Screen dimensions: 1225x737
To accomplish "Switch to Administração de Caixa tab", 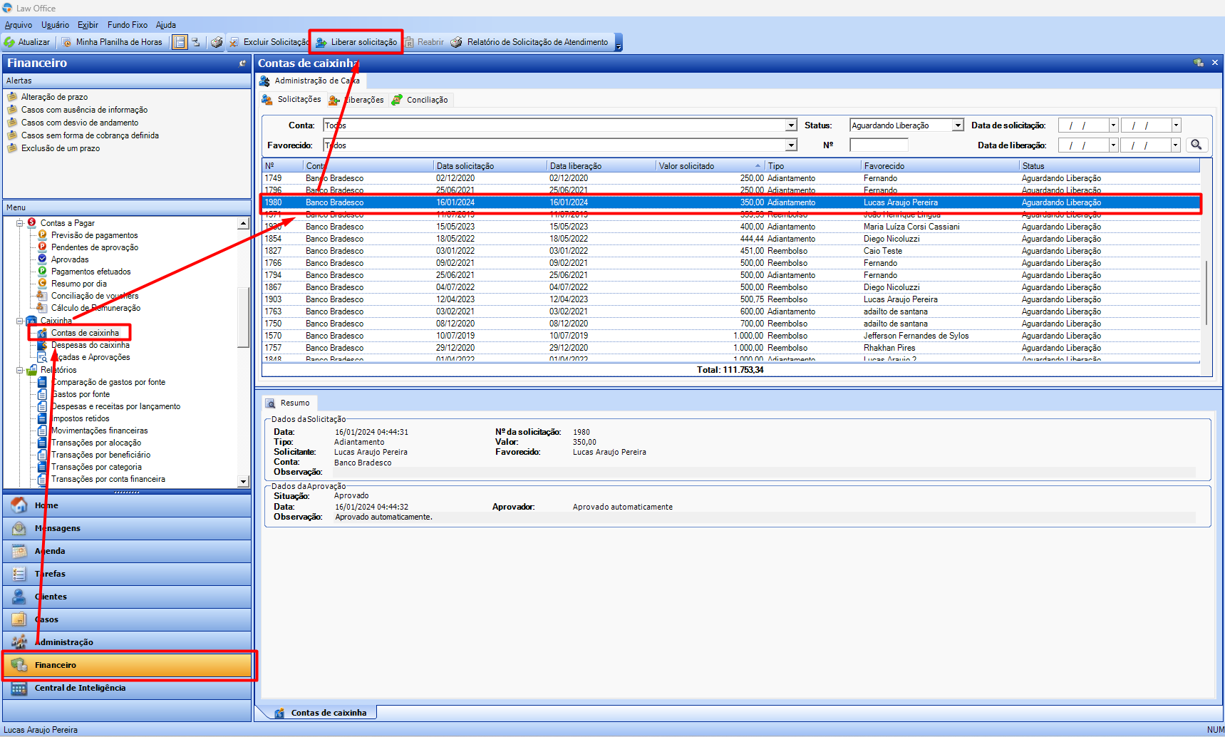I will [311, 81].
